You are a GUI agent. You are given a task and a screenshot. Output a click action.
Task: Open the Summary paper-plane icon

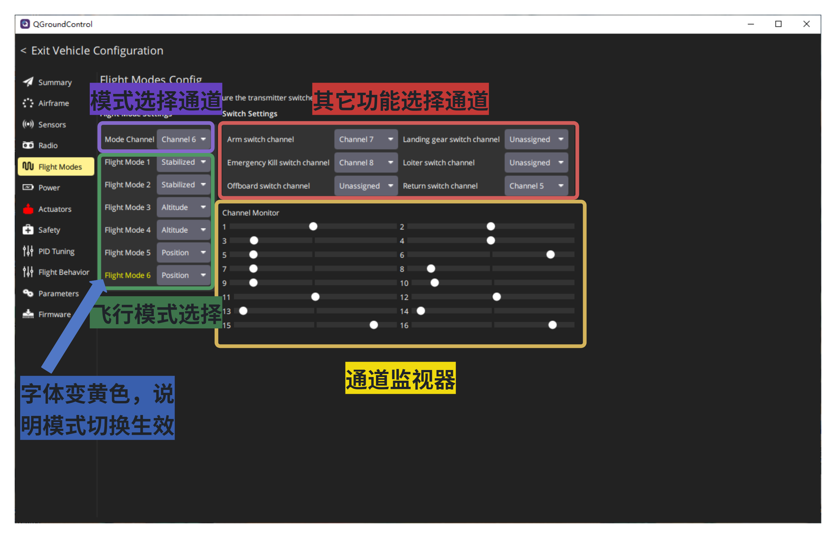[28, 82]
